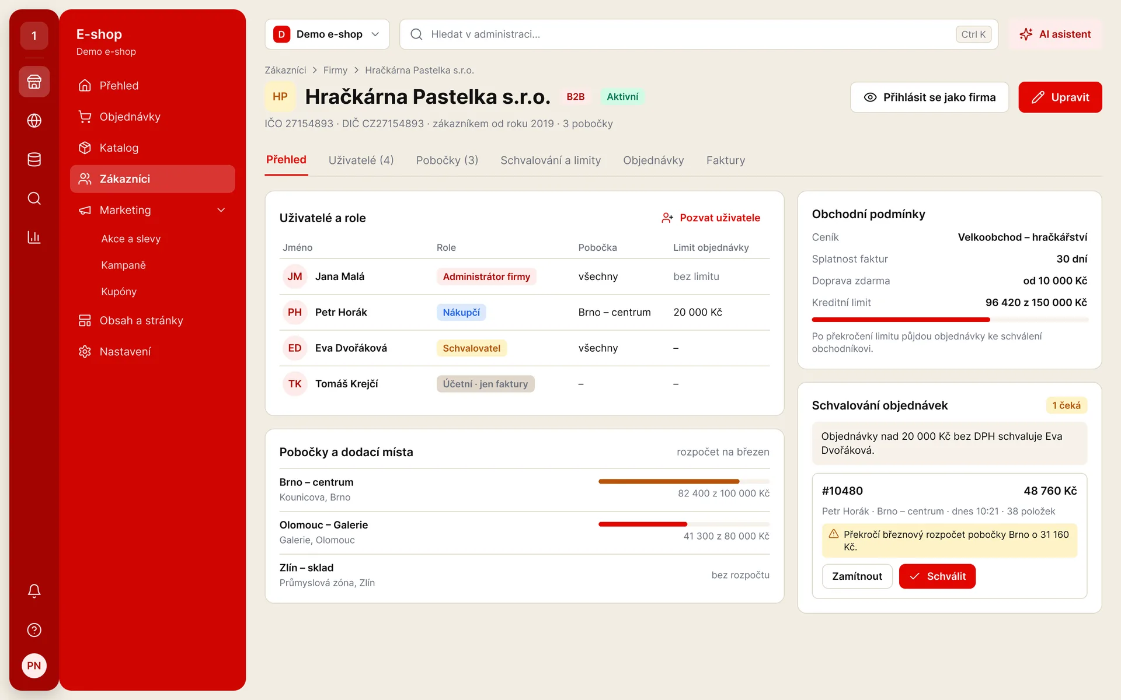Open the globe icon in the rail
Viewport: 1121px width, 700px height.
point(34,121)
